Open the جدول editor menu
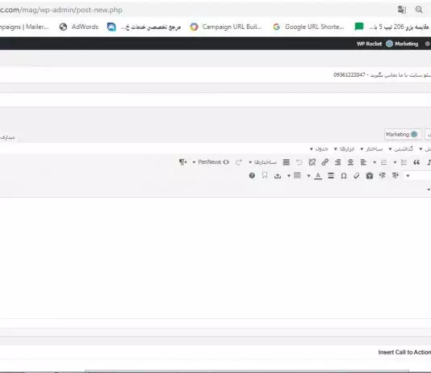This screenshot has height=373, width=431. pyautogui.click(x=319, y=149)
